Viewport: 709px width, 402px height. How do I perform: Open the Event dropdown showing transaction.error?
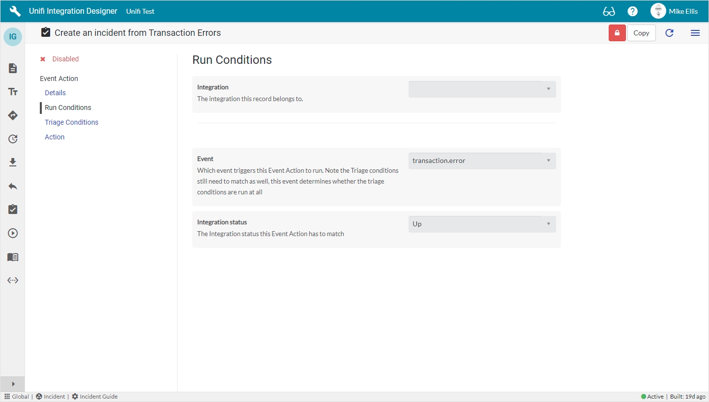click(482, 161)
